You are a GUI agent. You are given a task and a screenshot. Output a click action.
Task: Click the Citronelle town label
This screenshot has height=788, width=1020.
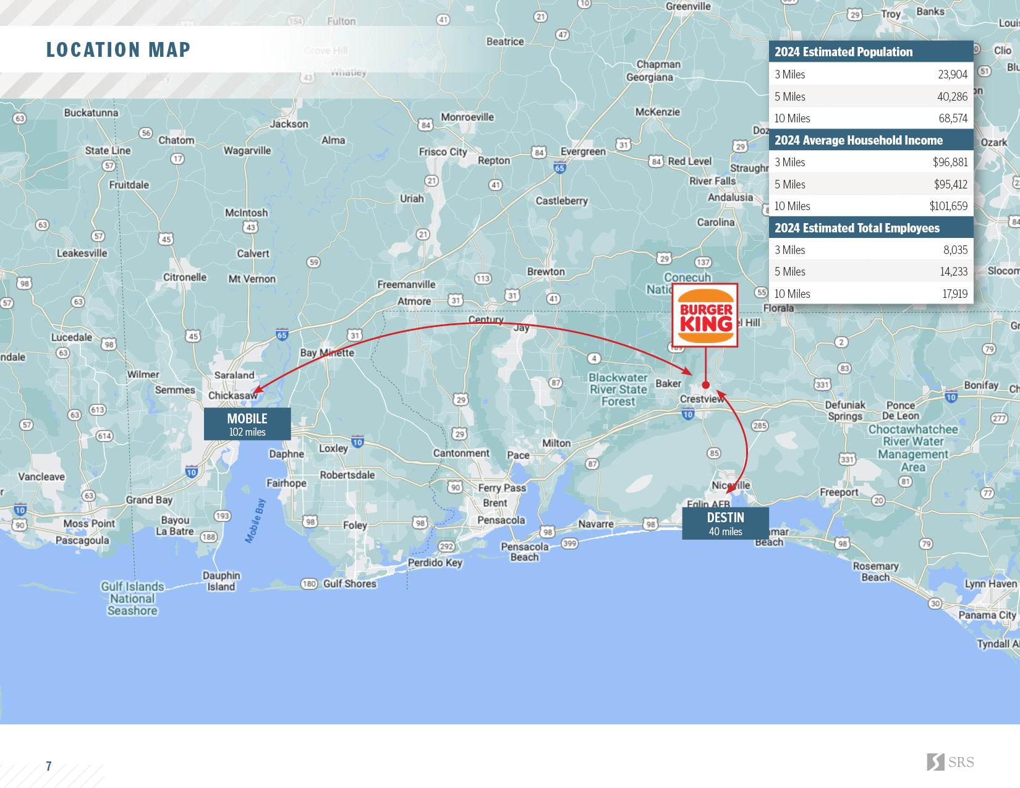(x=185, y=277)
